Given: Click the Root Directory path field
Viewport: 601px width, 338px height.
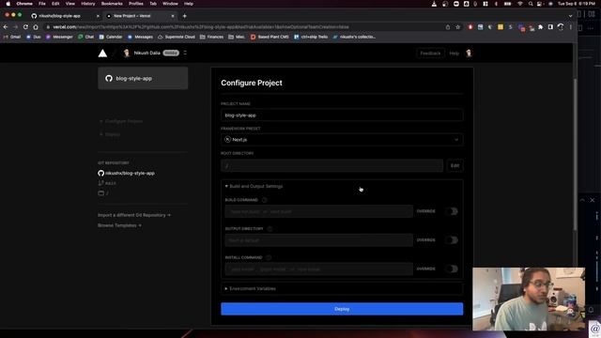Looking at the screenshot, I should [331, 165].
